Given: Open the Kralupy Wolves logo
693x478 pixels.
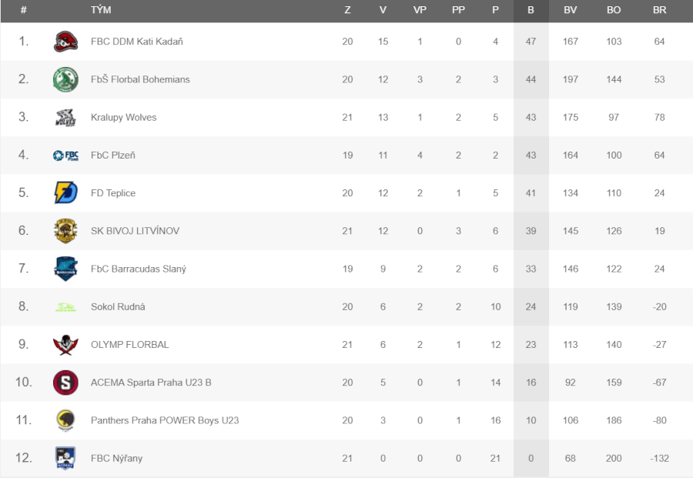Looking at the screenshot, I should [x=65, y=118].
